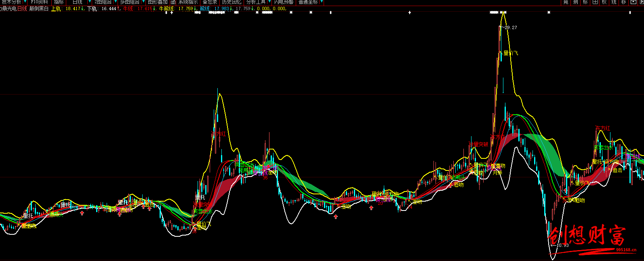Open the 2图组合 dropdown arrow

(115, 2)
